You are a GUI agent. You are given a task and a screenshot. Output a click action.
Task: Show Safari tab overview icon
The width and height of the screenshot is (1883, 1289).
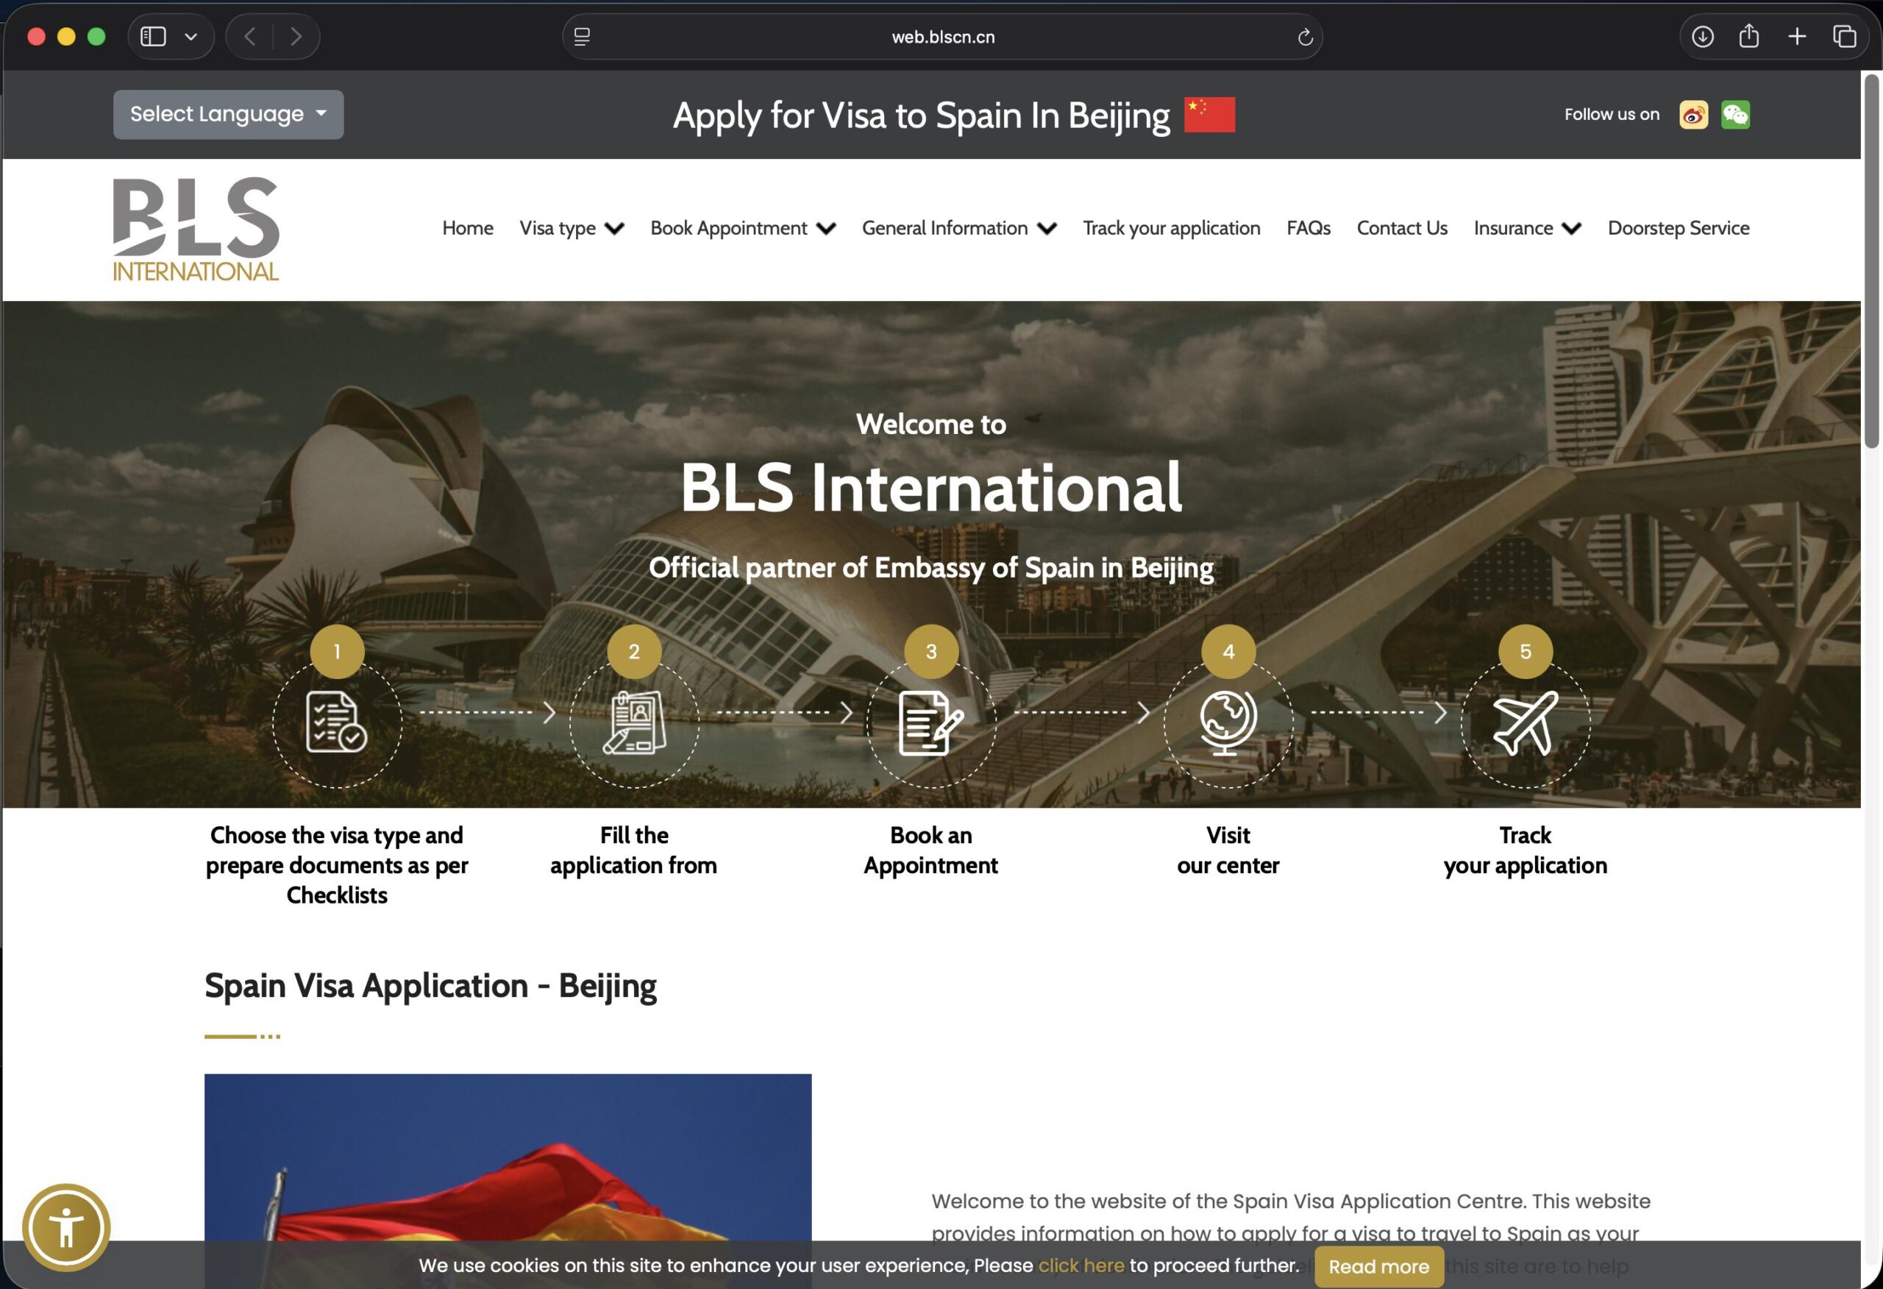(x=1845, y=37)
